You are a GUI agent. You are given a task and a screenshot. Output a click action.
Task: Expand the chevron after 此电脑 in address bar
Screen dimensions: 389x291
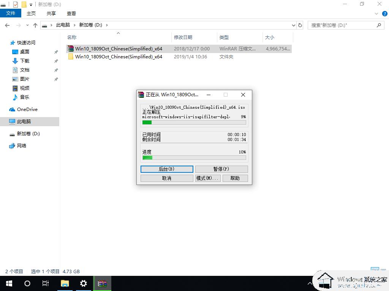coord(74,25)
